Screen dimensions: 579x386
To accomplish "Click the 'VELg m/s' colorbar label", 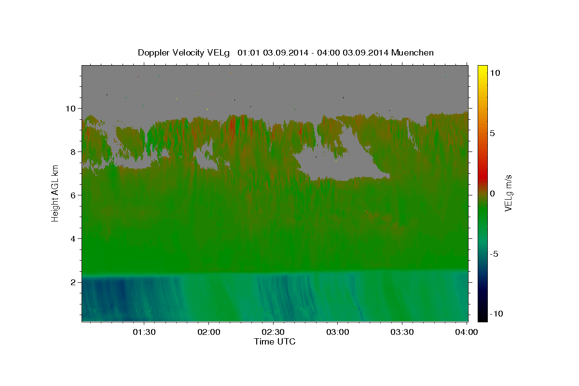I will 508,193.
